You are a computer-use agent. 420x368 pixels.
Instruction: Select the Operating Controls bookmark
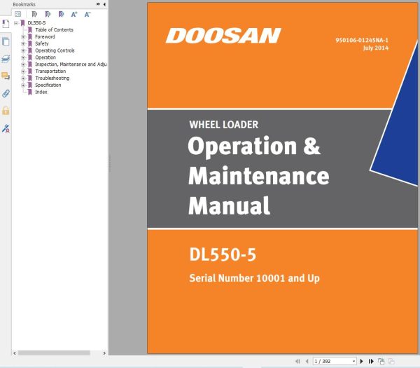pos(55,50)
